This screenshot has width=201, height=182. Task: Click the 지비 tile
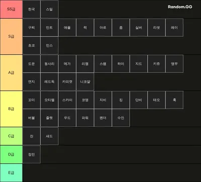coord(103,100)
